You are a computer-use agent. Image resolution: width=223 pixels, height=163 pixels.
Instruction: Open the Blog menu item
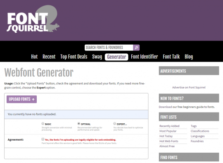tap(189, 57)
